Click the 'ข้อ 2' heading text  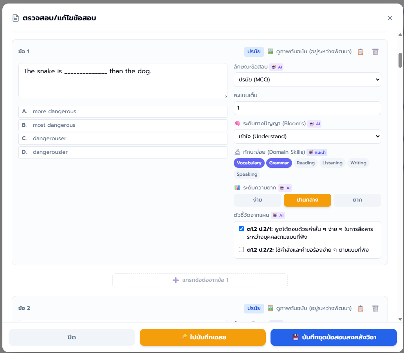[24, 308]
